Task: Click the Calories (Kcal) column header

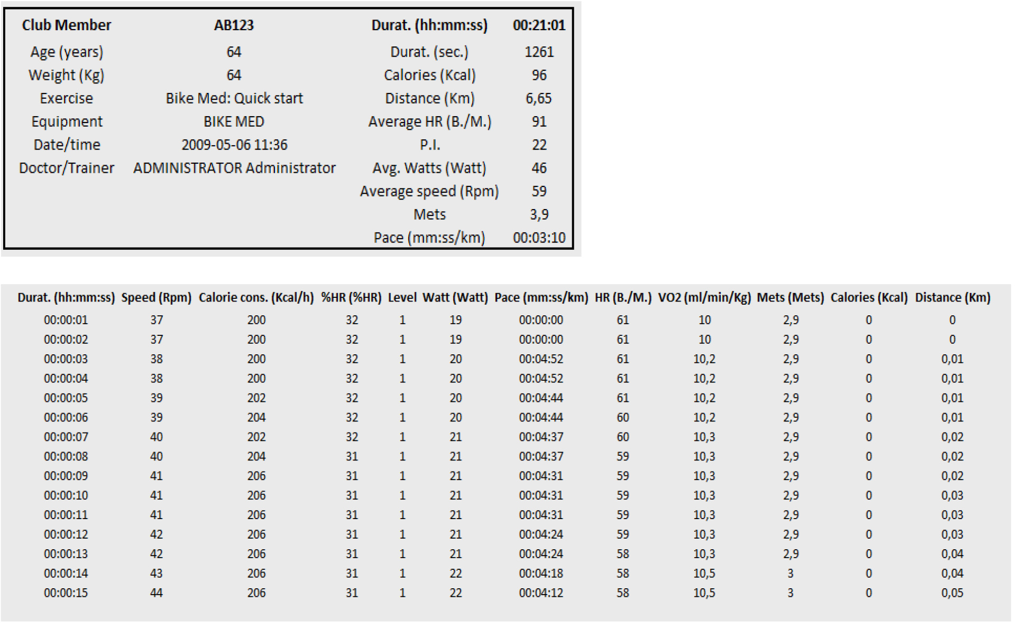Action: coord(869,298)
